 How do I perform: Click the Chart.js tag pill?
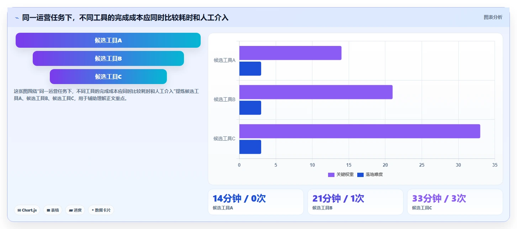pos(27,210)
